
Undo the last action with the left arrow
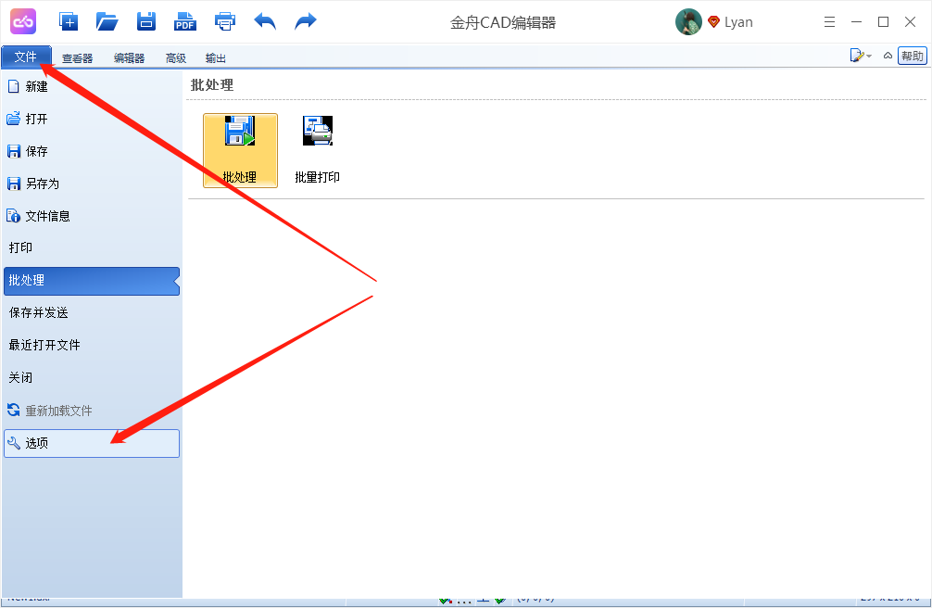pyautogui.click(x=266, y=21)
